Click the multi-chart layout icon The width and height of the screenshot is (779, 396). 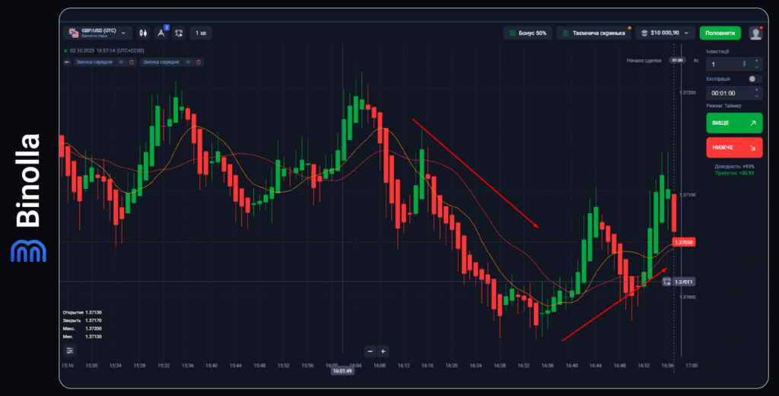[x=179, y=33]
